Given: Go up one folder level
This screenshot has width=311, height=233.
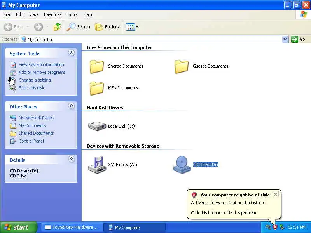Looking at the screenshot, I should point(57,27).
